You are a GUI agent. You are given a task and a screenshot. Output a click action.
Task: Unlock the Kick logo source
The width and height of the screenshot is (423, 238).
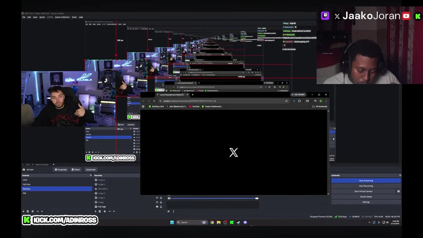coord(161,207)
